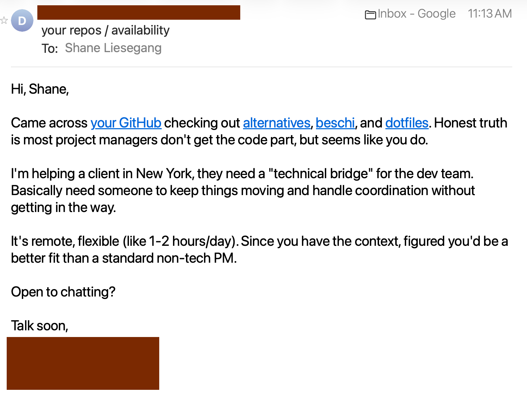This screenshot has width=527, height=393.
Task: Click the sender avatar with letter D
Action: click(x=22, y=21)
